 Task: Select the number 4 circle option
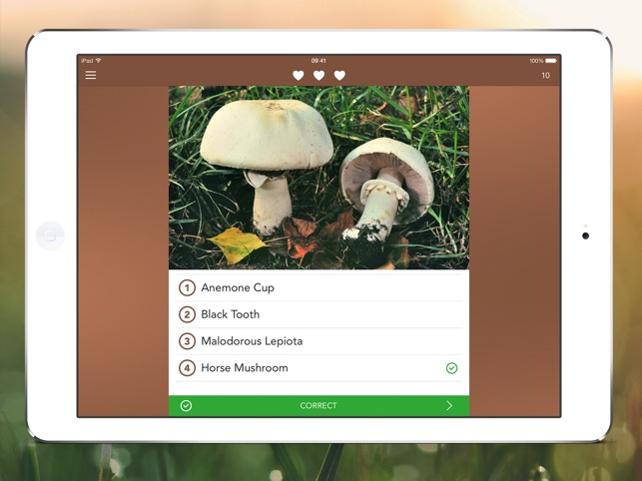187,368
